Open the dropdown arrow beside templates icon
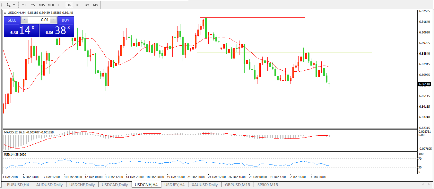The width and height of the screenshot is (434, 189). point(14,5)
